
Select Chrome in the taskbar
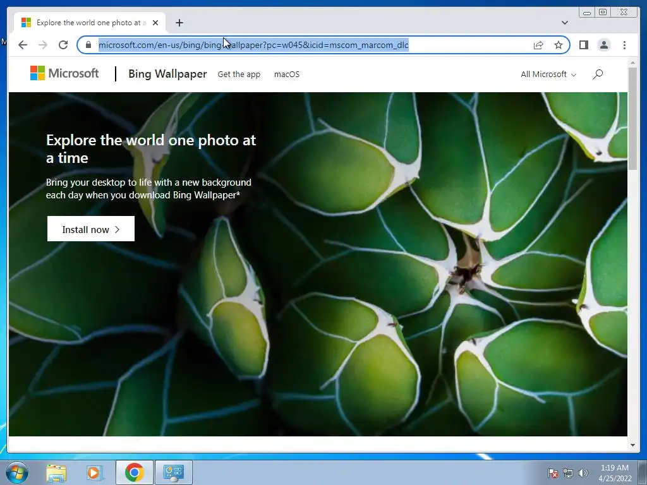point(134,472)
